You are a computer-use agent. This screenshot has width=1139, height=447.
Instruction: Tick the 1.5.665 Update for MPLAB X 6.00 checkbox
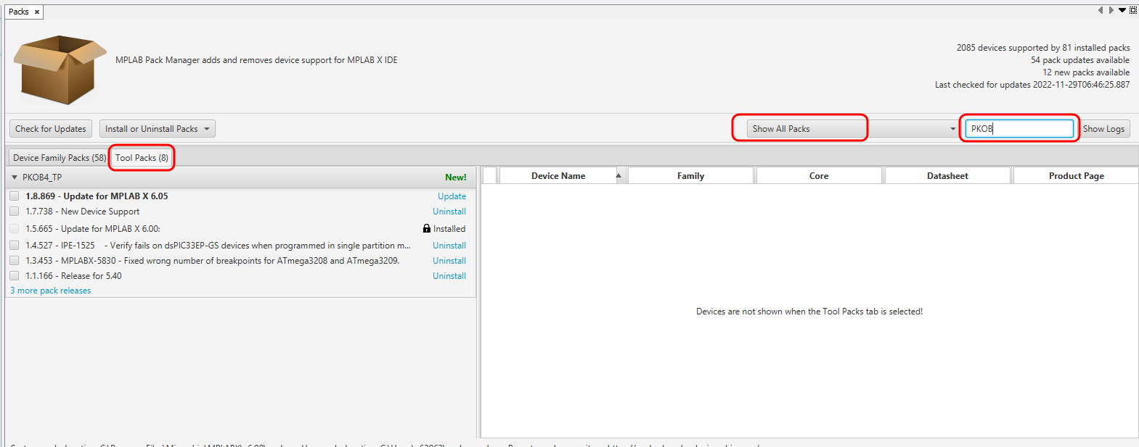[x=15, y=229]
